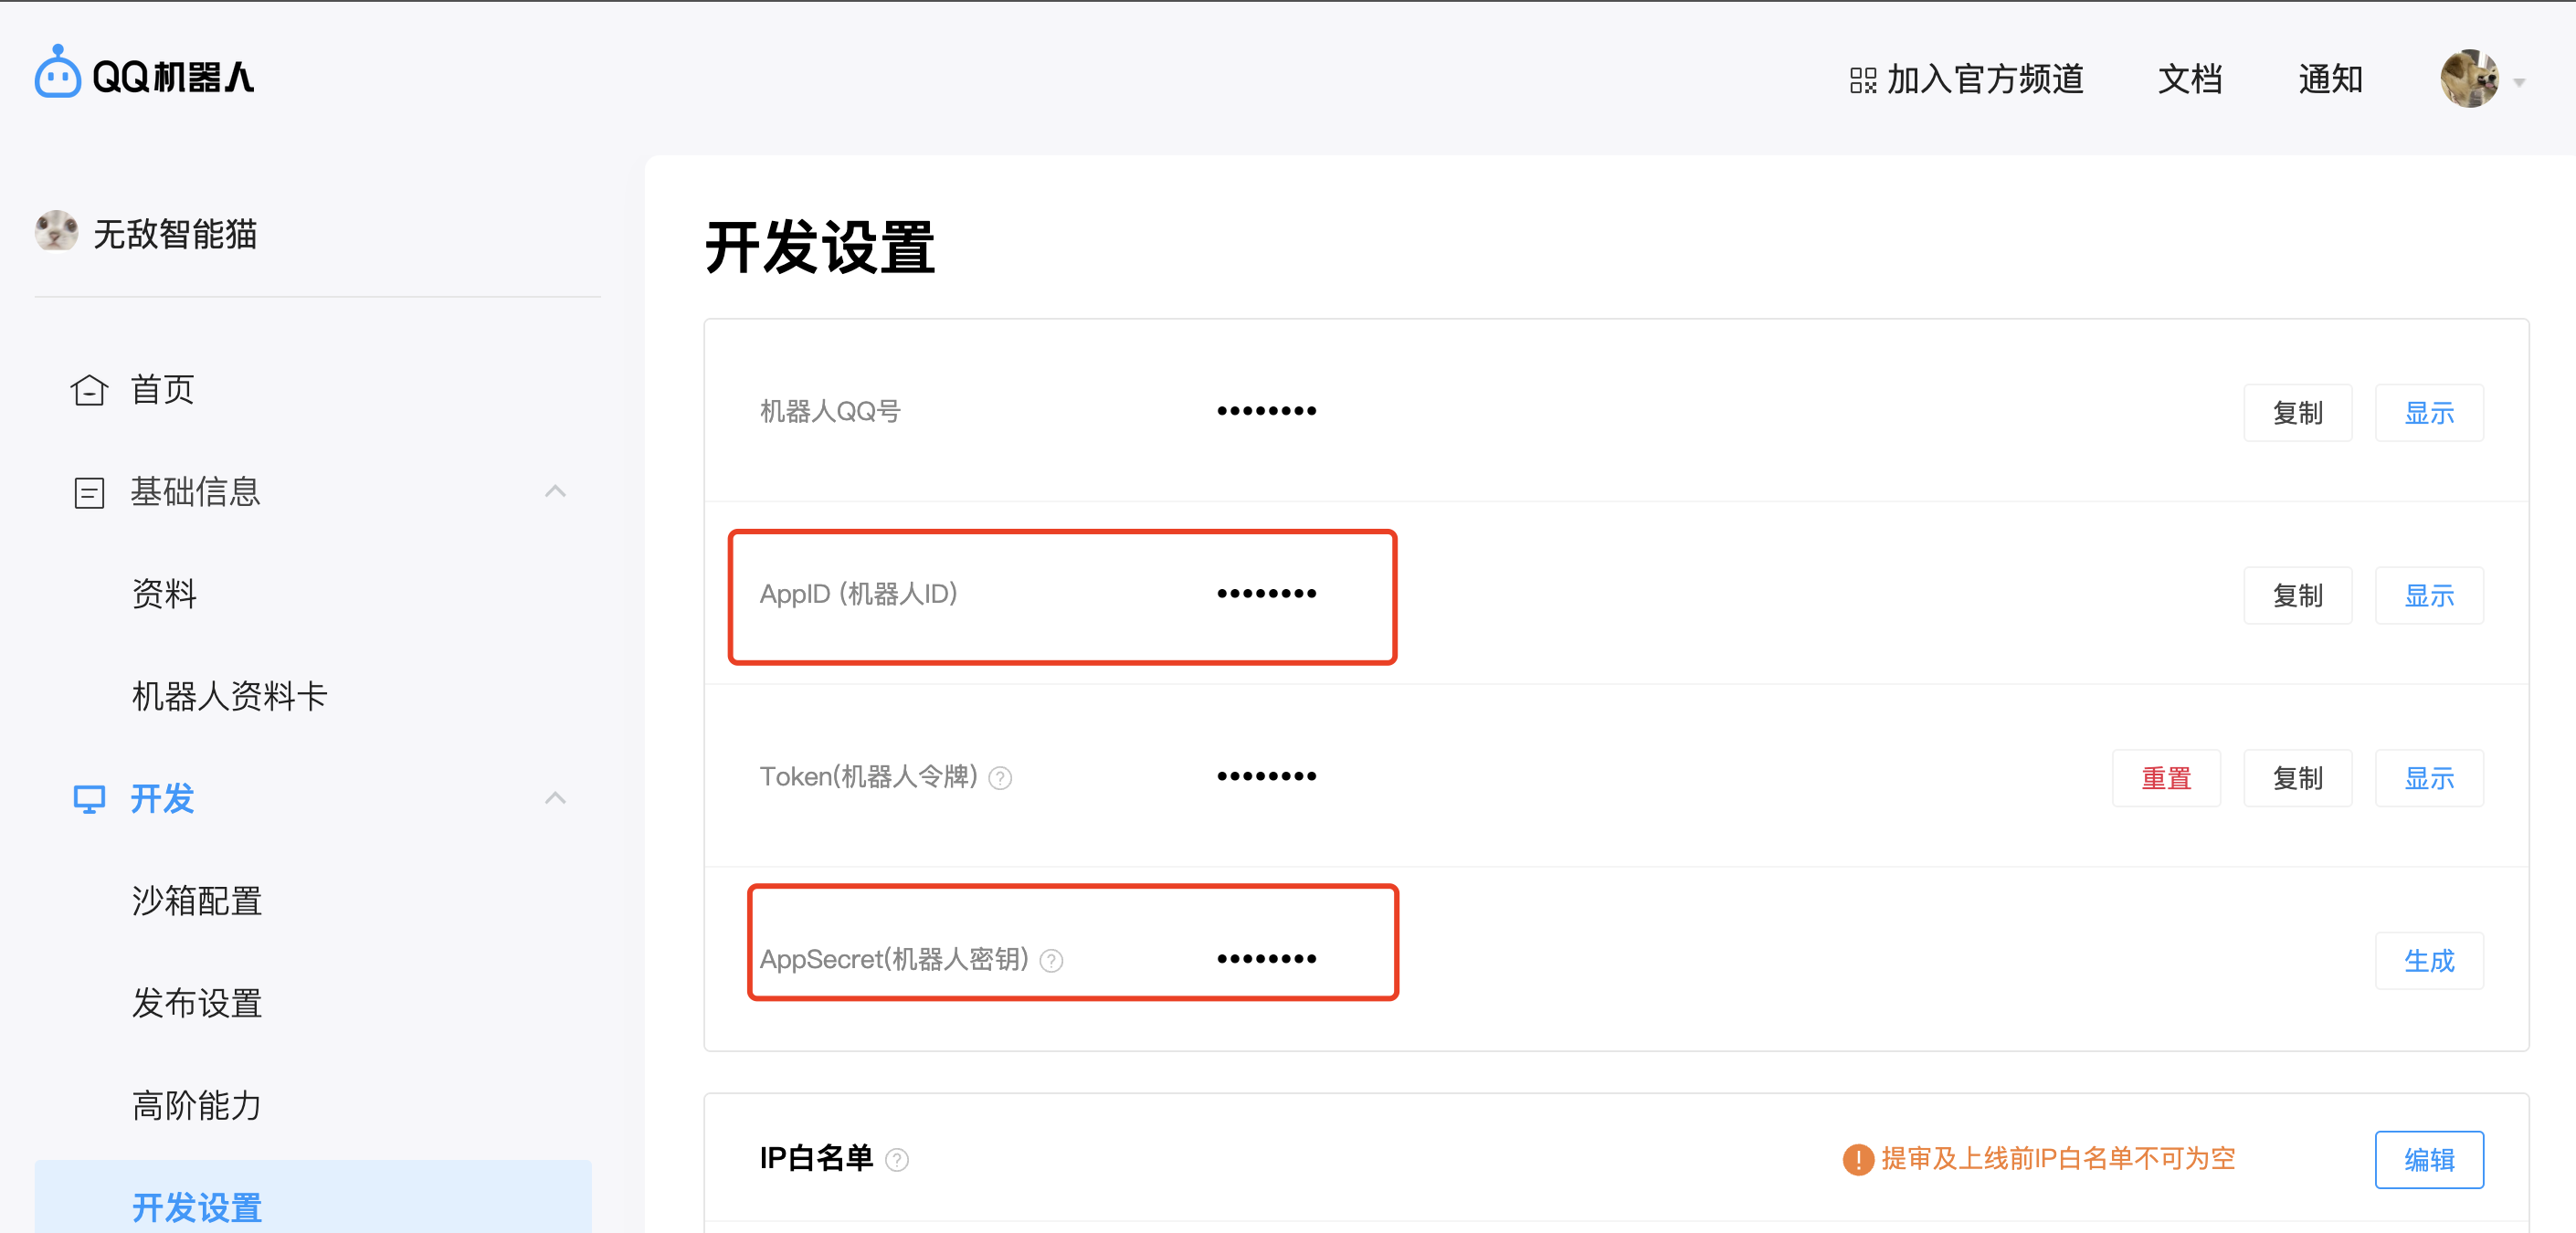
Task: Collapse the 开发 sidebar section chevron
Action: [555, 798]
